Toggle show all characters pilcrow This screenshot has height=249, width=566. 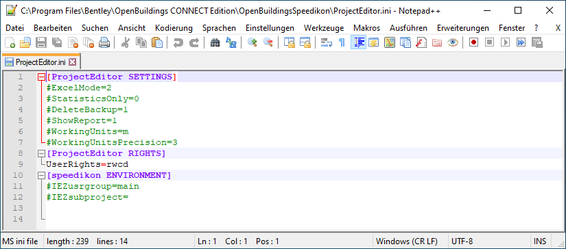coord(342,43)
